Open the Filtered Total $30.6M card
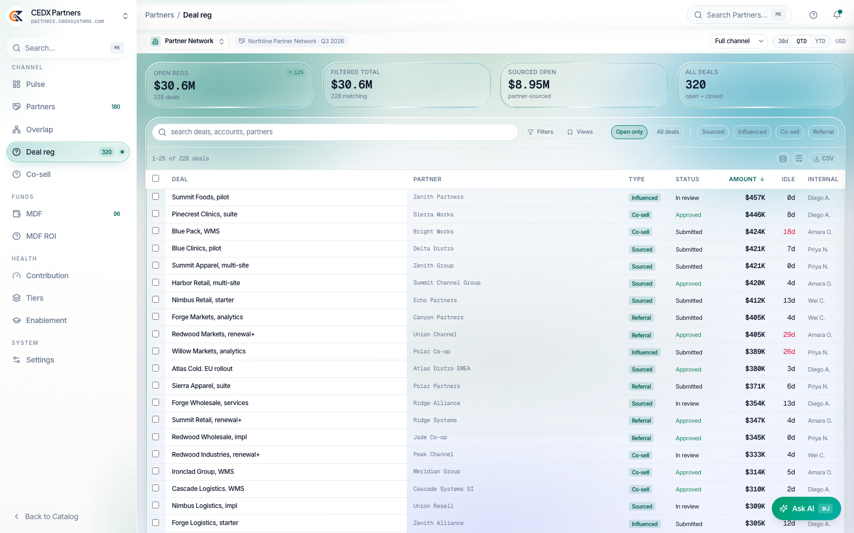Screen dimensions: 854x533 (x=407, y=85)
